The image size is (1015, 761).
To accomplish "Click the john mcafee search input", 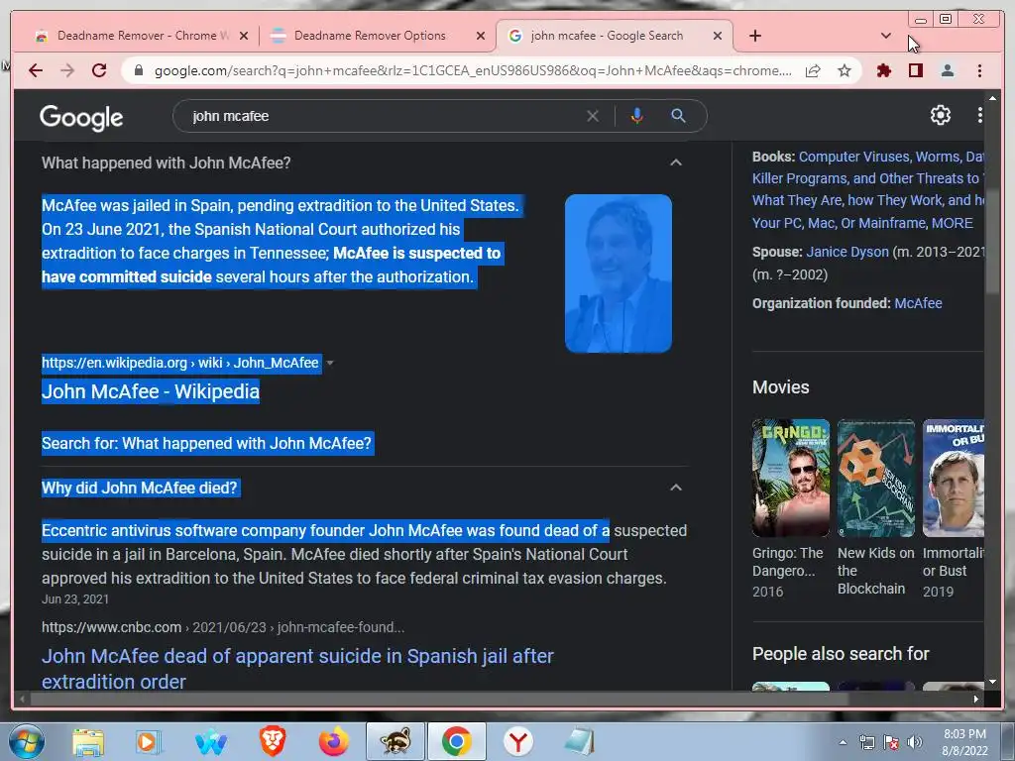I will (382, 116).
